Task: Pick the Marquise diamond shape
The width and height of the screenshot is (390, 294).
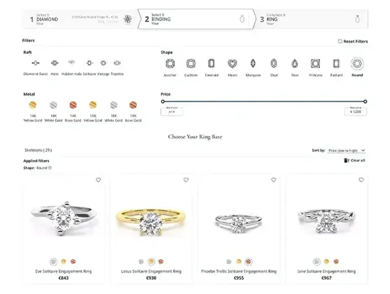Action: pos(253,64)
